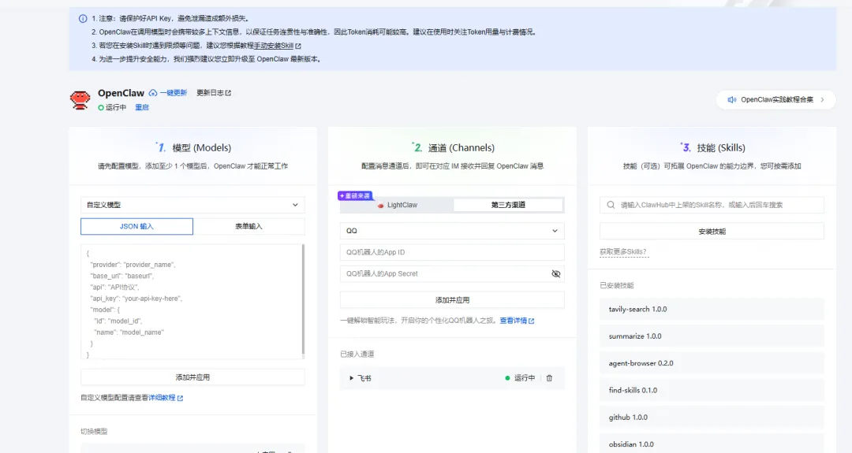Select the 第三方渠道 tab
Image resolution: width=852 pixels, height=453 pixels.
tap(508, 205)
